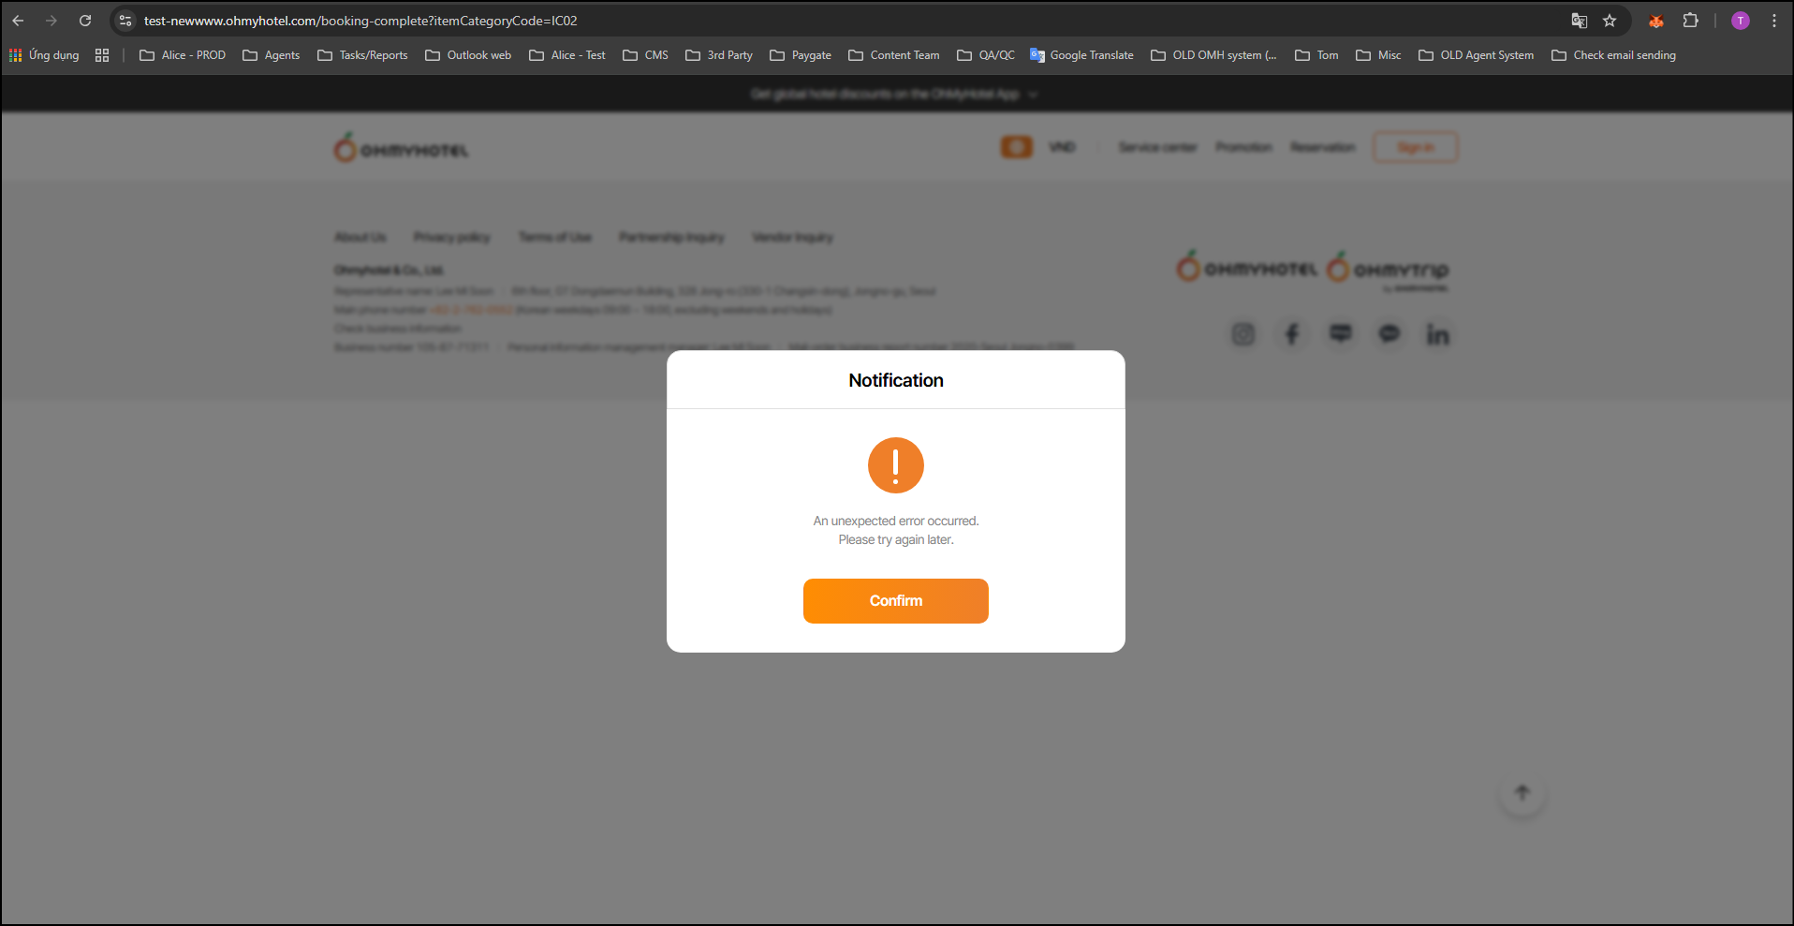Open the orange fox extension icon
Image resolution: width=1794 pixels, height=926 pixels.
tap(1656, 21)
